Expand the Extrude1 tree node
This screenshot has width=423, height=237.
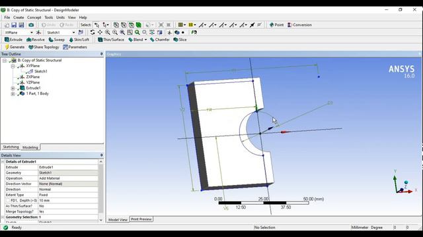13,88
